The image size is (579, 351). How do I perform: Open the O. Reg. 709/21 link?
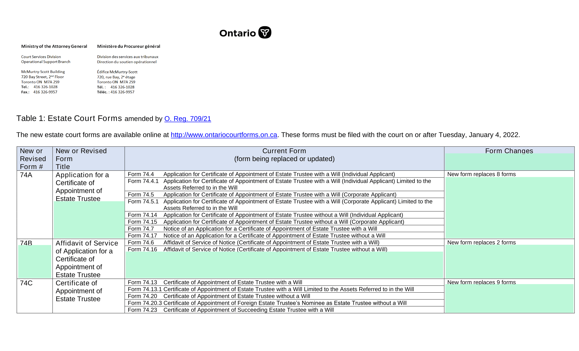[x=188, y=119]
